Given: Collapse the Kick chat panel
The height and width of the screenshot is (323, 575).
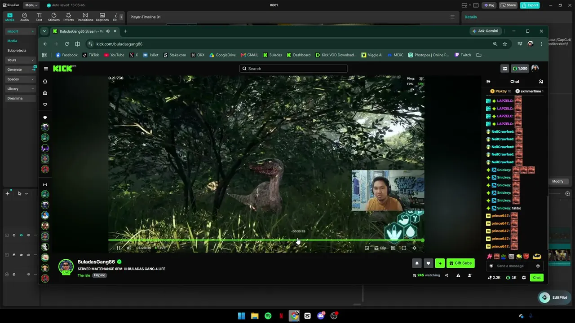Looking at the screenshot, I should tap(488, 82).
